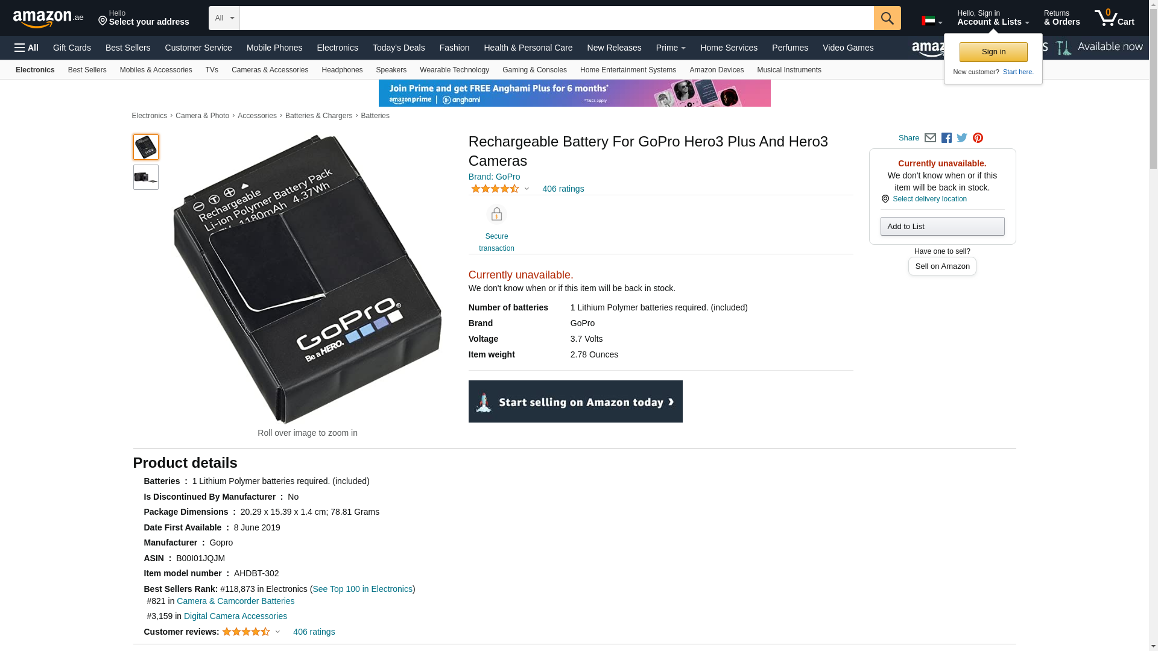This screenshot has width=1158, height=651.
Task: Share product on Pinterest icon
Action: (x=978, y=138)
